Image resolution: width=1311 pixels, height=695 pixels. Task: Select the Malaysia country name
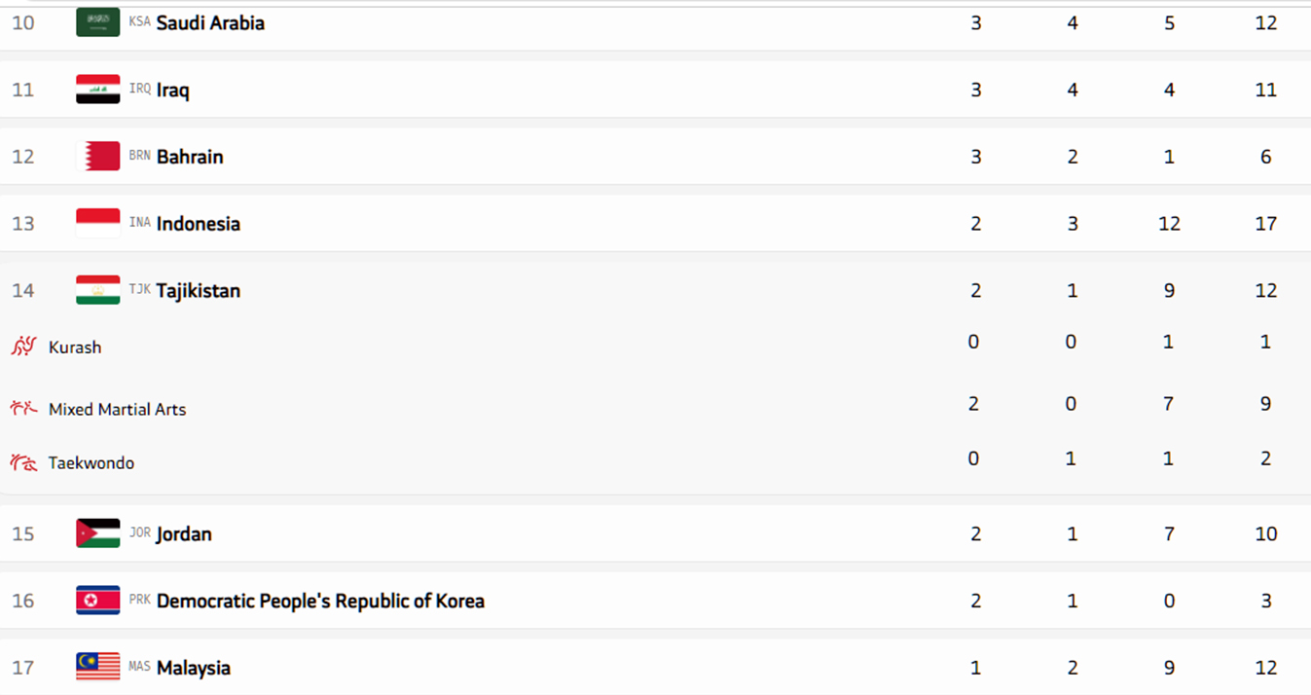[194, 669]
